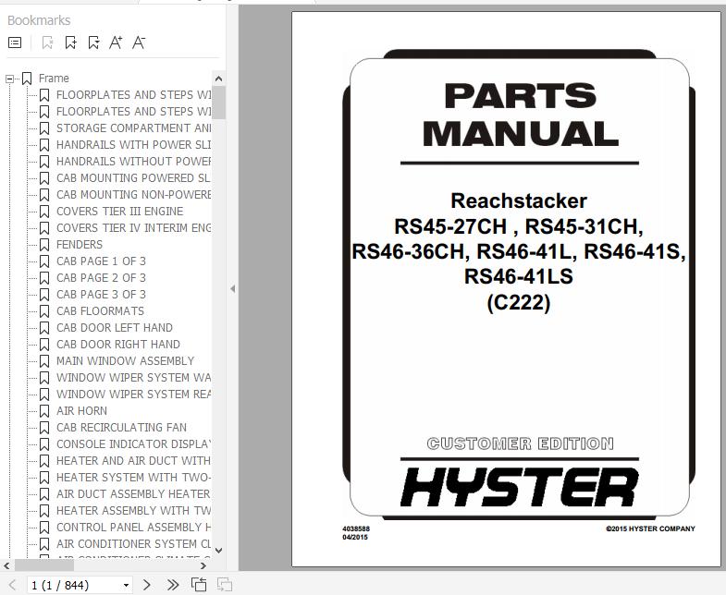Click bookmarks panel scroll up arrow
The height and width of the screenshot is (595, 726).
click(218, 79)
